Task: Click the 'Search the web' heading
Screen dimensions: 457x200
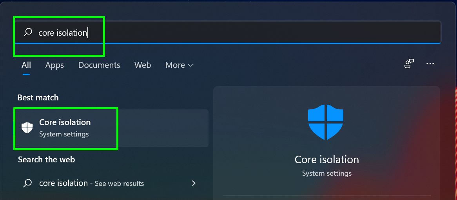Action: coord(47,160)
